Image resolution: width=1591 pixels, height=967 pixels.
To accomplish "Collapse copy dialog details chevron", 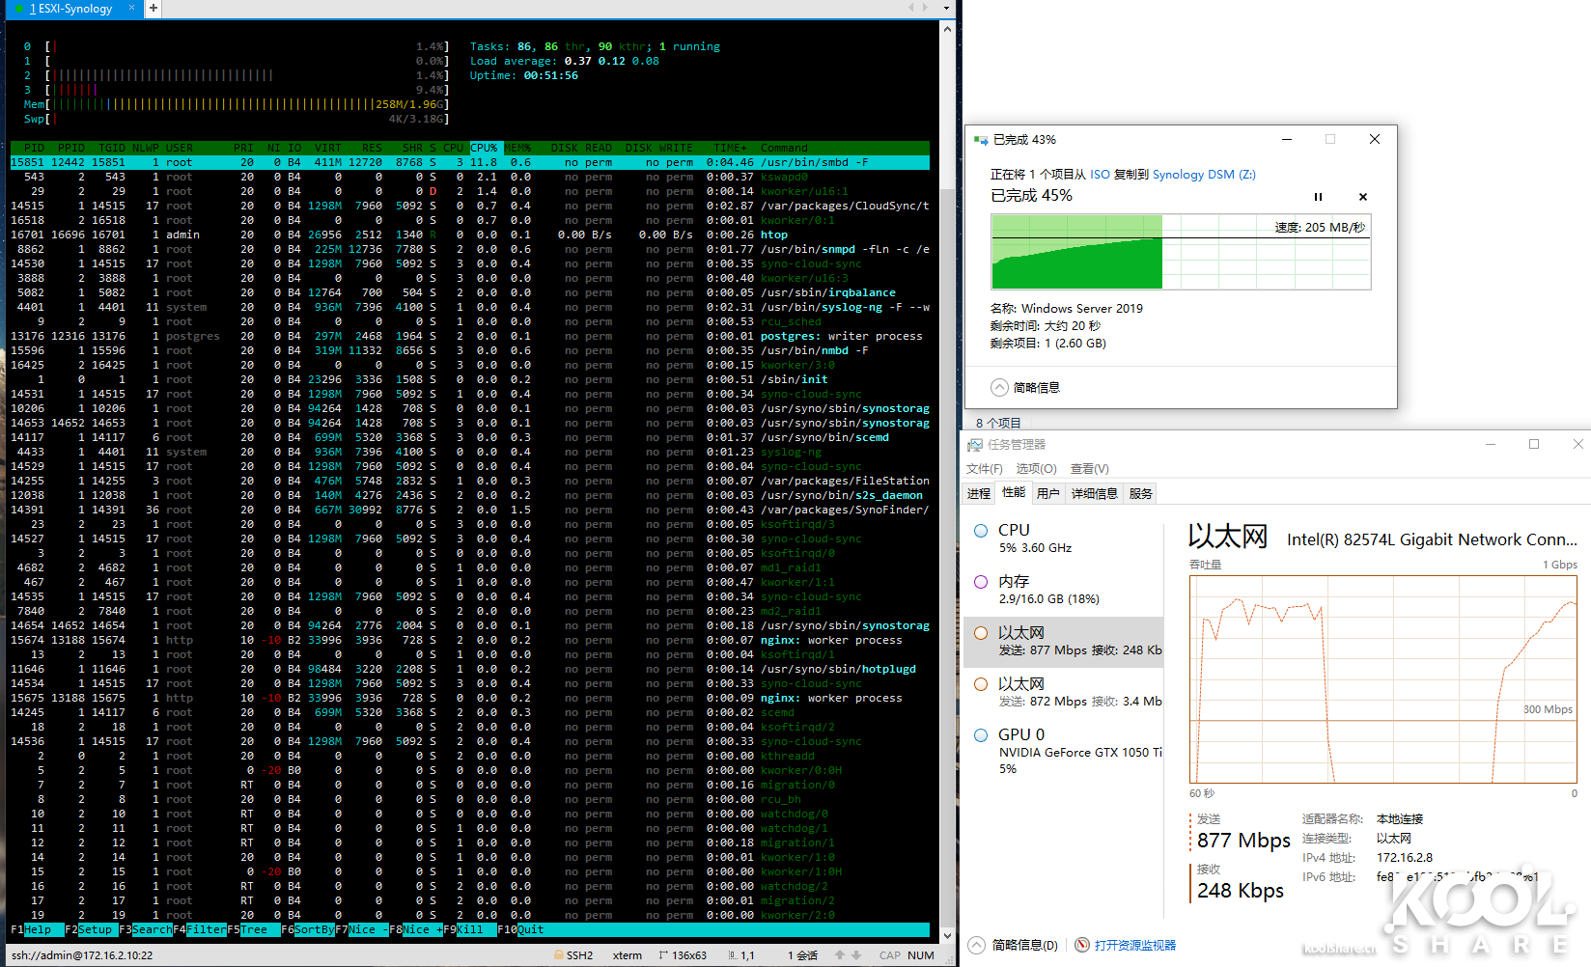I will coord(999,387).
